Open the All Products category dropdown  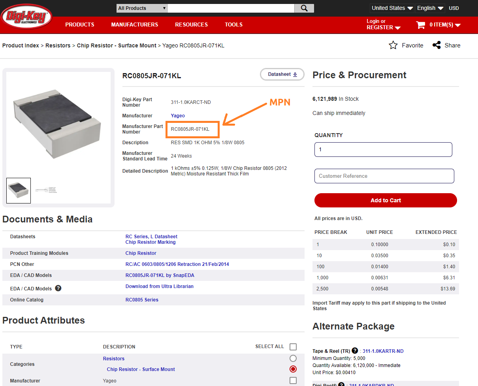(142, 8)
